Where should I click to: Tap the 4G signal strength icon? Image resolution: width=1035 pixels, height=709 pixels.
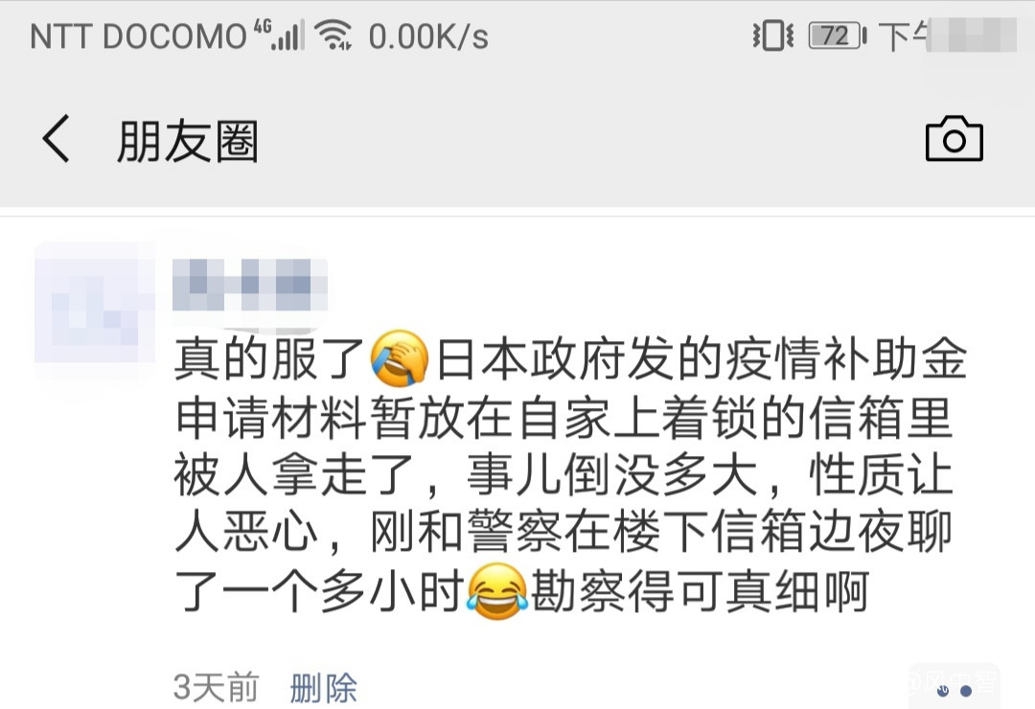(279, 34)
